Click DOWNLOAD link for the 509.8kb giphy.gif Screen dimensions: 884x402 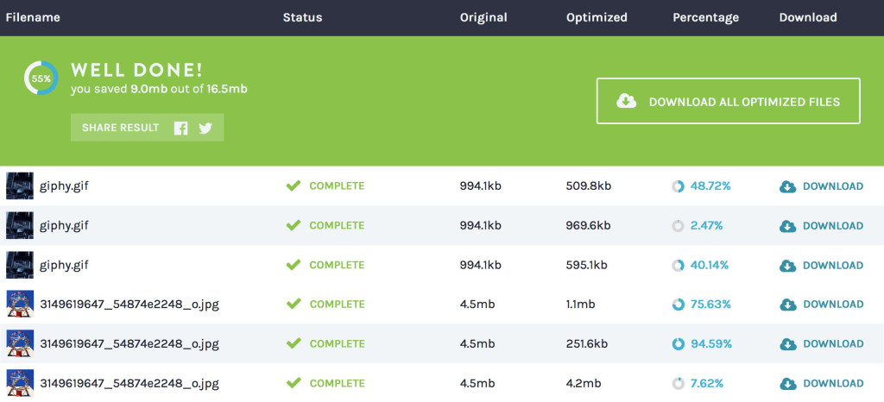(833, 186)
